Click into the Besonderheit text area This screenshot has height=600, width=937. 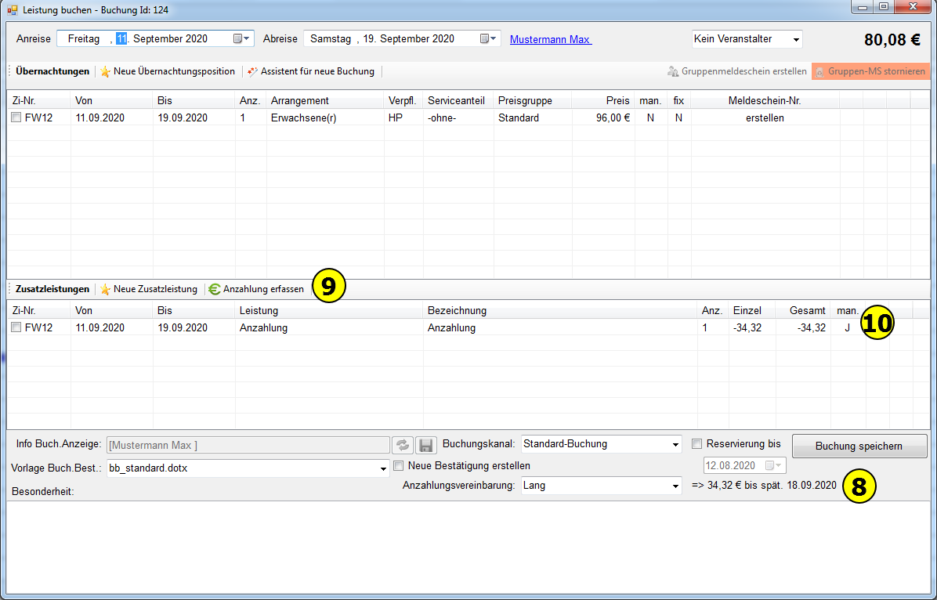(468, 548)
